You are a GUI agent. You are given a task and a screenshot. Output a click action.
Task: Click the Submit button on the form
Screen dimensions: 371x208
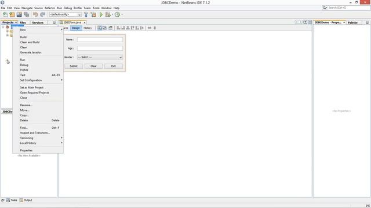[x=74, y=66]
